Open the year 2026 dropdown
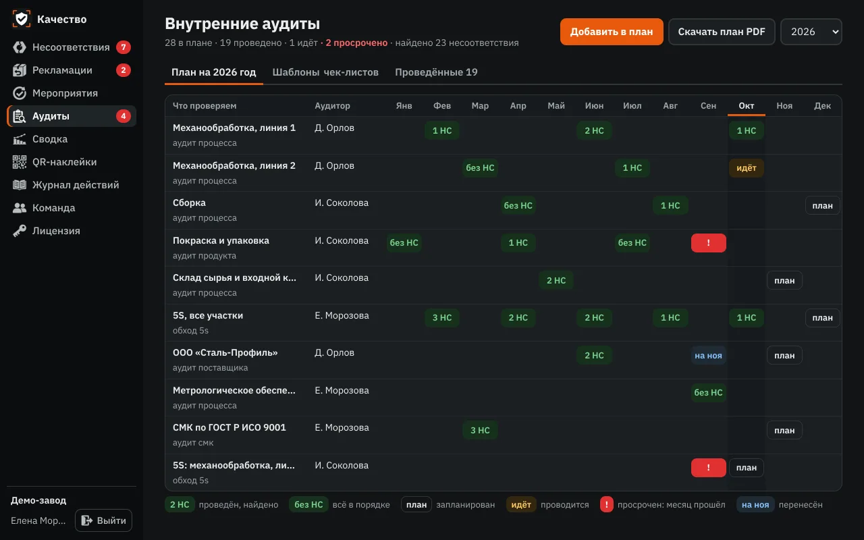This screenshot has width=864, height=540. [x=811, y=32]
